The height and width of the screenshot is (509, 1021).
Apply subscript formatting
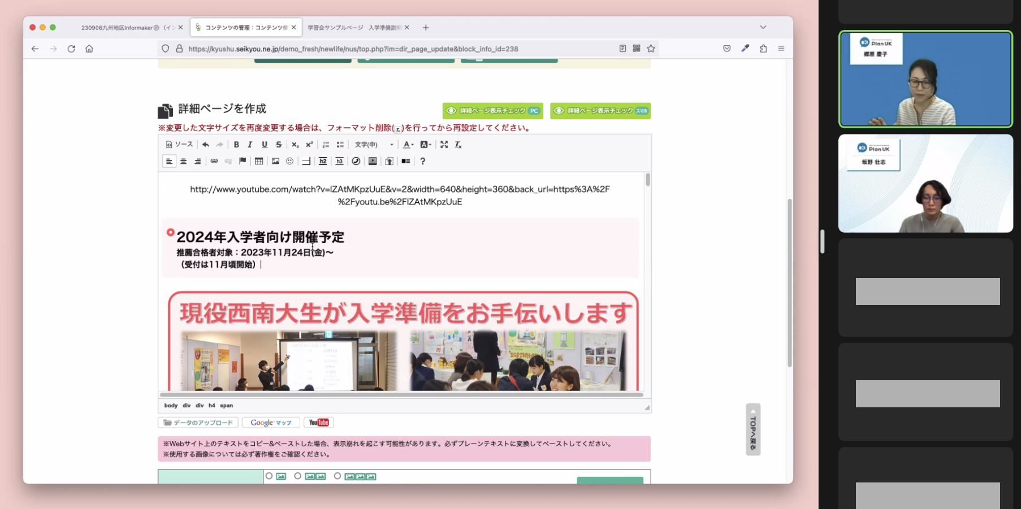(295, 145)
